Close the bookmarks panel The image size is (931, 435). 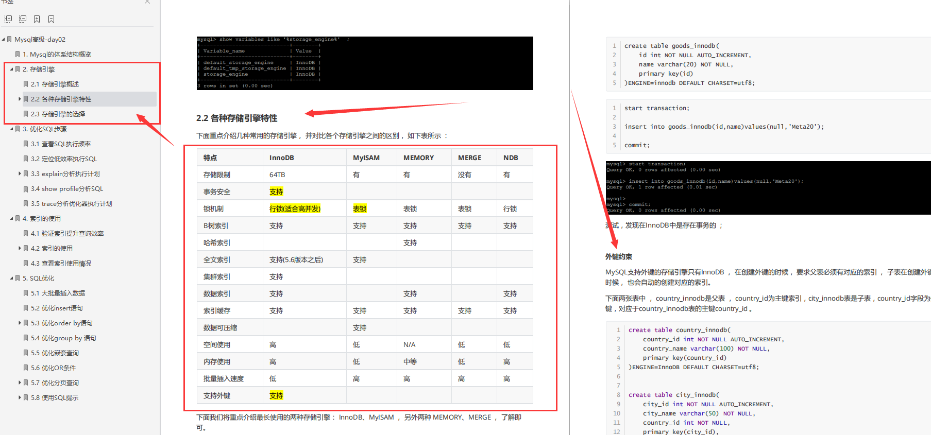coord(147,2)
